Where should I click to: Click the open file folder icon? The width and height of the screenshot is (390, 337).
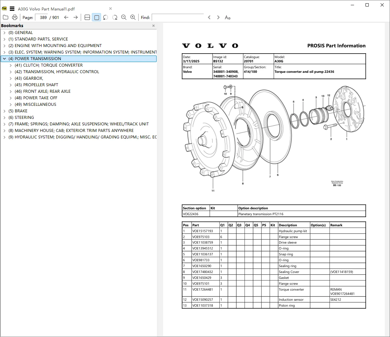click(x=6, y=17)
